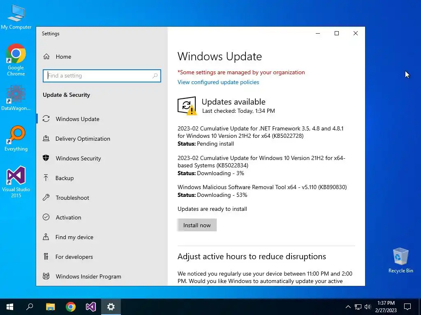Click the Updates are ready to install text

click(212, 209)
